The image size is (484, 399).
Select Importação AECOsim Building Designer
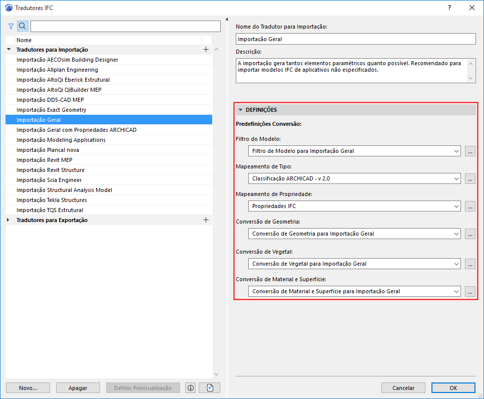109,60
